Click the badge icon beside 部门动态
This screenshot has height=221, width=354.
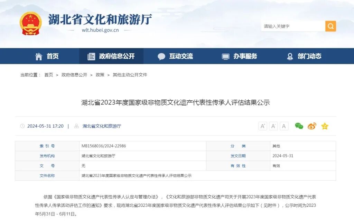tap(290, 57)
